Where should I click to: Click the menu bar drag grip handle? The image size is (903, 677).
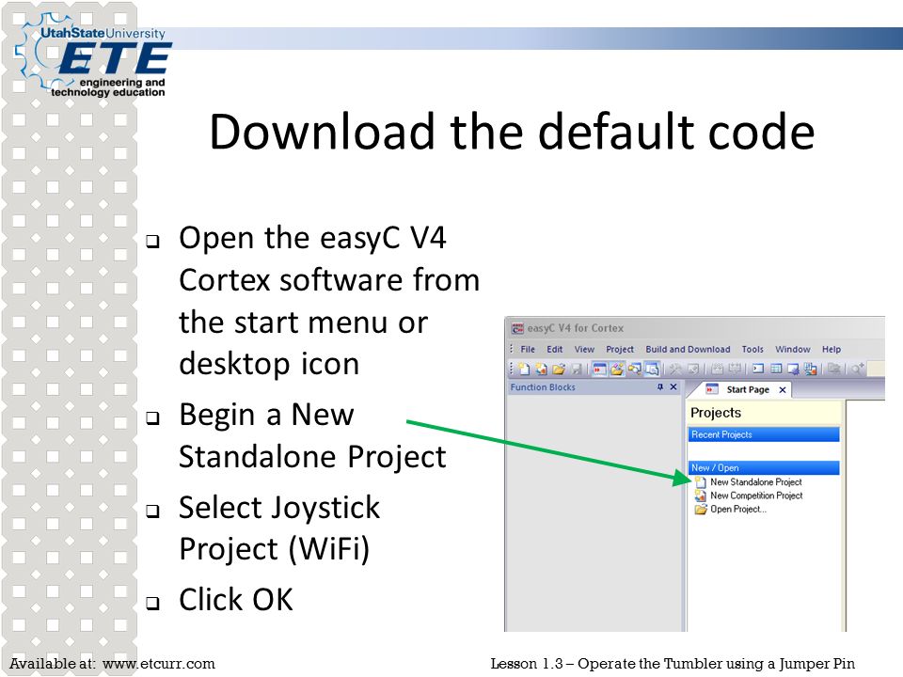click(x=512, y=350)
